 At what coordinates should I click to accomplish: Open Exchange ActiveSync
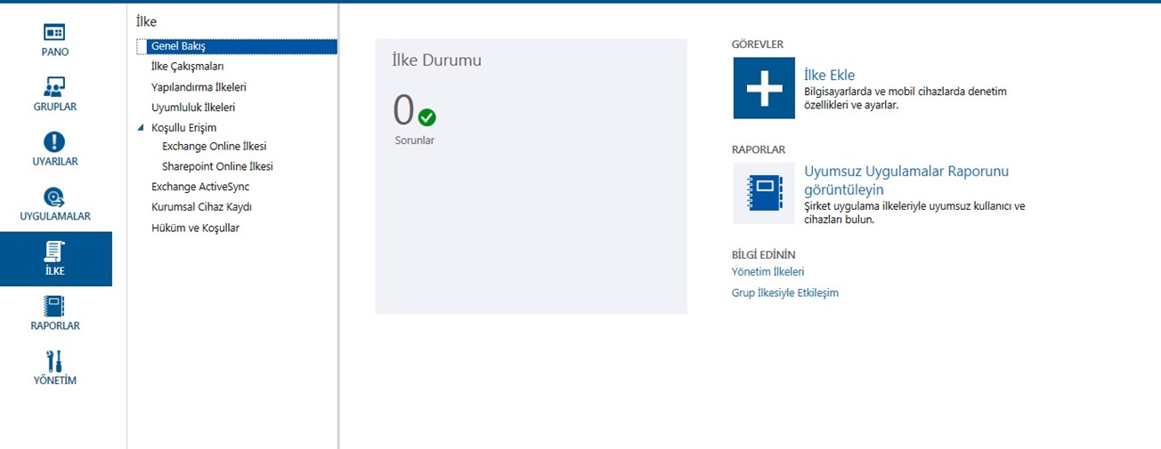[x=200, y=187]
